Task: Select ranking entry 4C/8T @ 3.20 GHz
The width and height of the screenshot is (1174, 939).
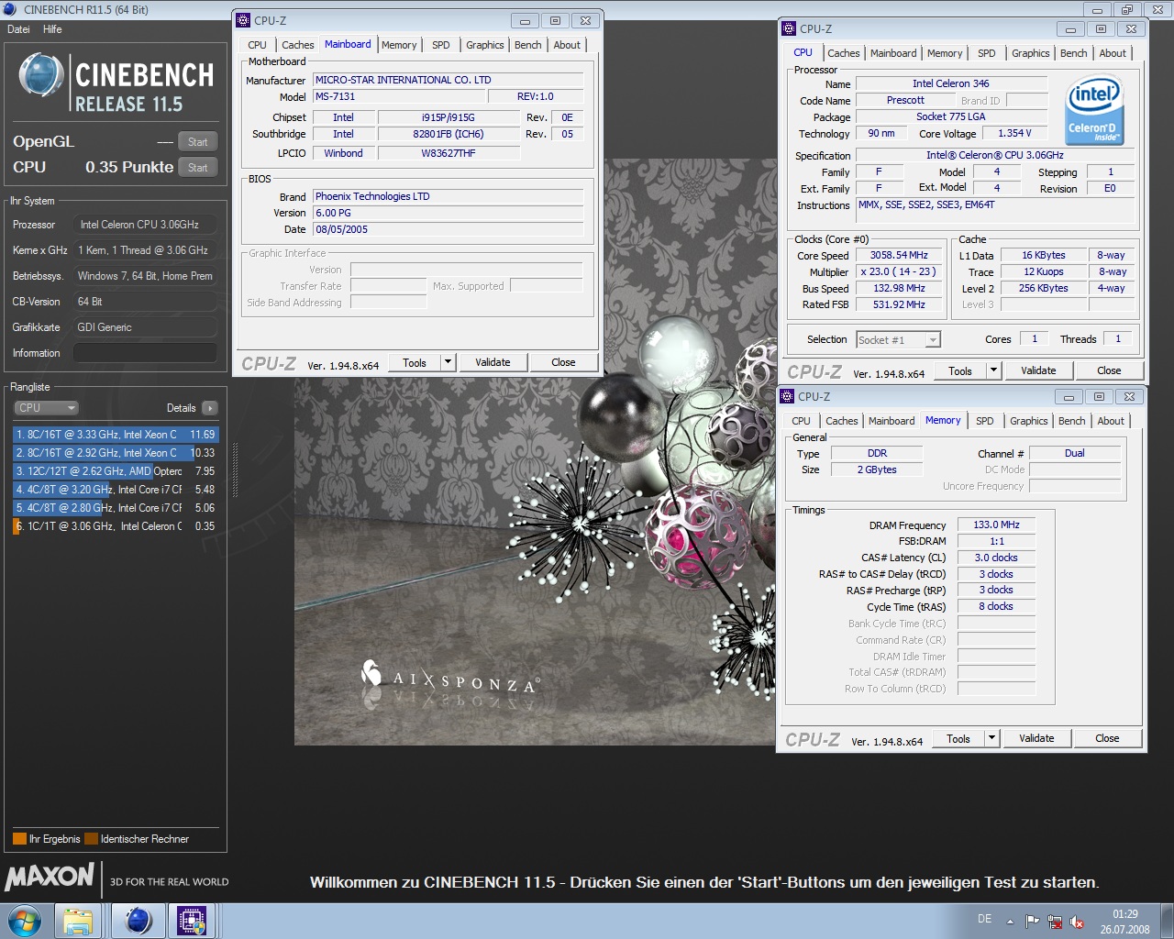Action: [116, 490]
